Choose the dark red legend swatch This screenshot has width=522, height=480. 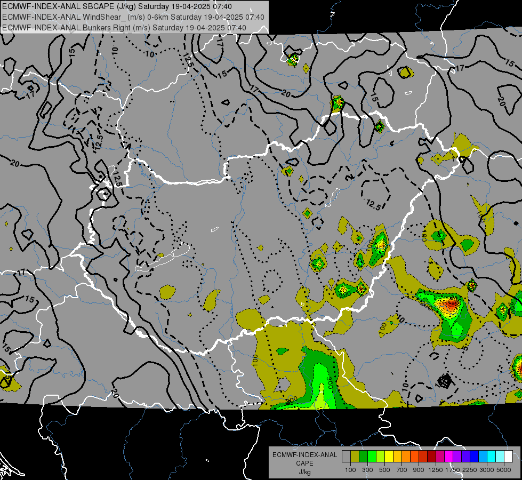click(432, 456)
